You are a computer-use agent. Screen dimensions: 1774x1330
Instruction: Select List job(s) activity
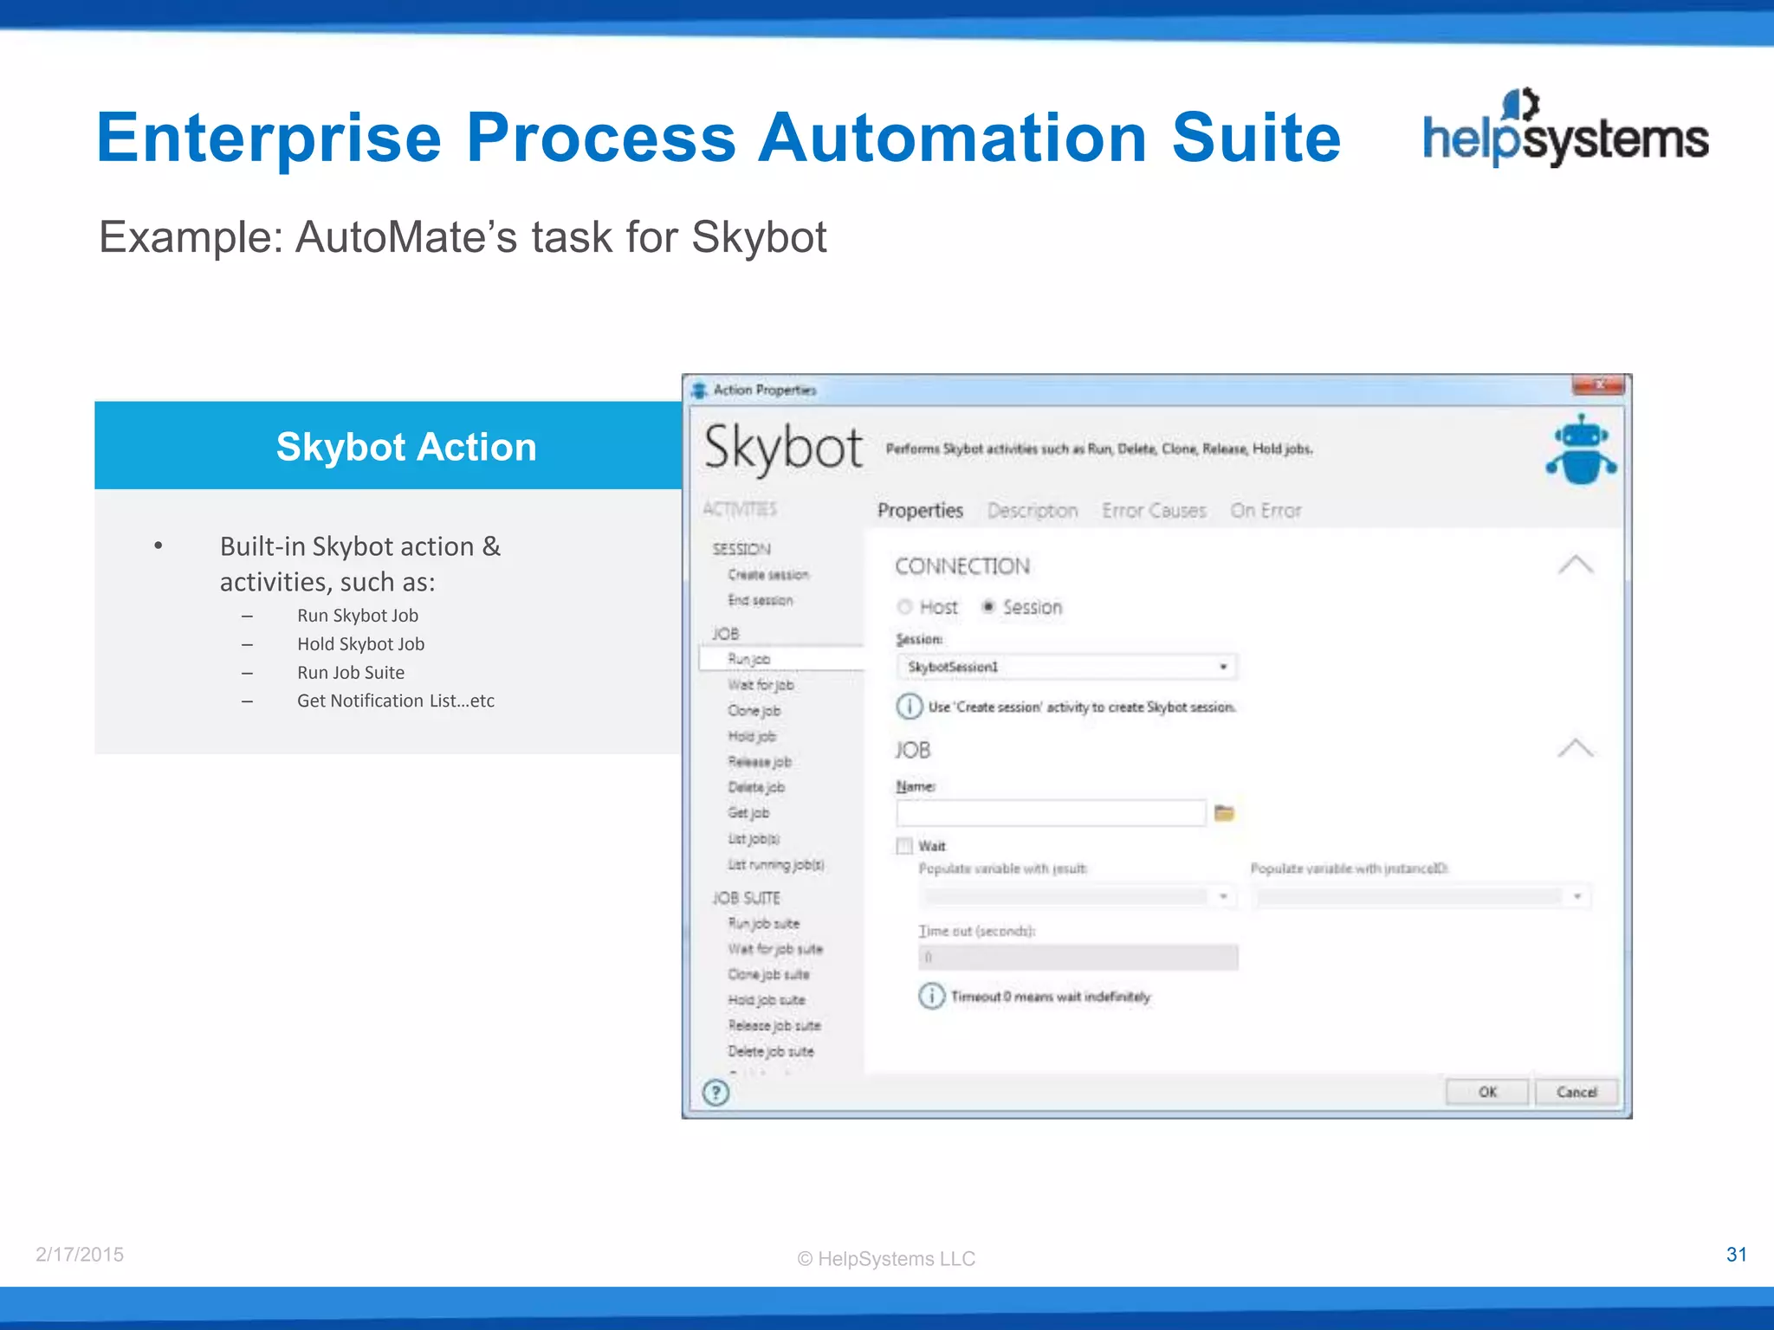pos(754,839)
